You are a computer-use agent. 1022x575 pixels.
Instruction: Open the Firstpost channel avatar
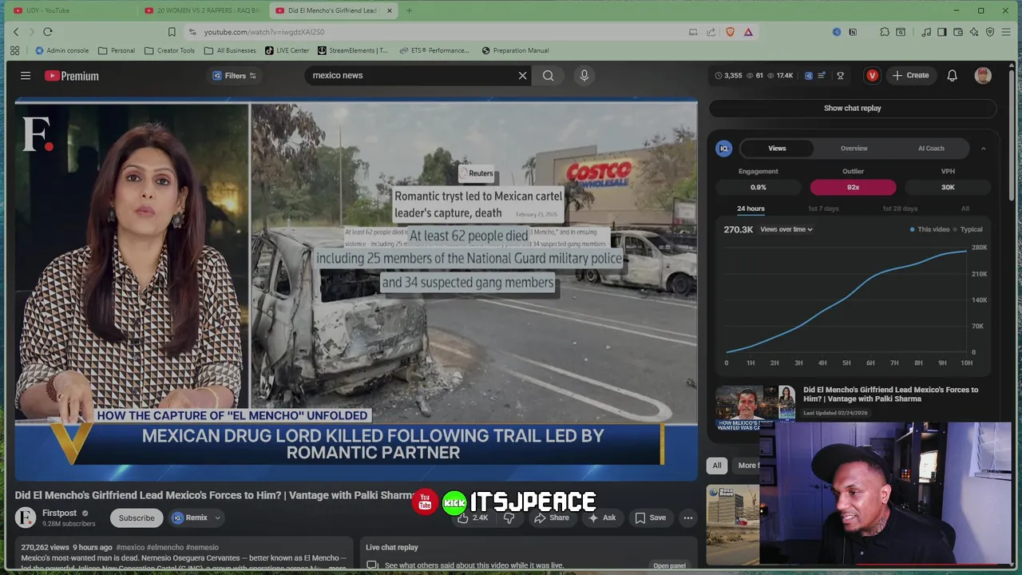click(x=26, y=517)
